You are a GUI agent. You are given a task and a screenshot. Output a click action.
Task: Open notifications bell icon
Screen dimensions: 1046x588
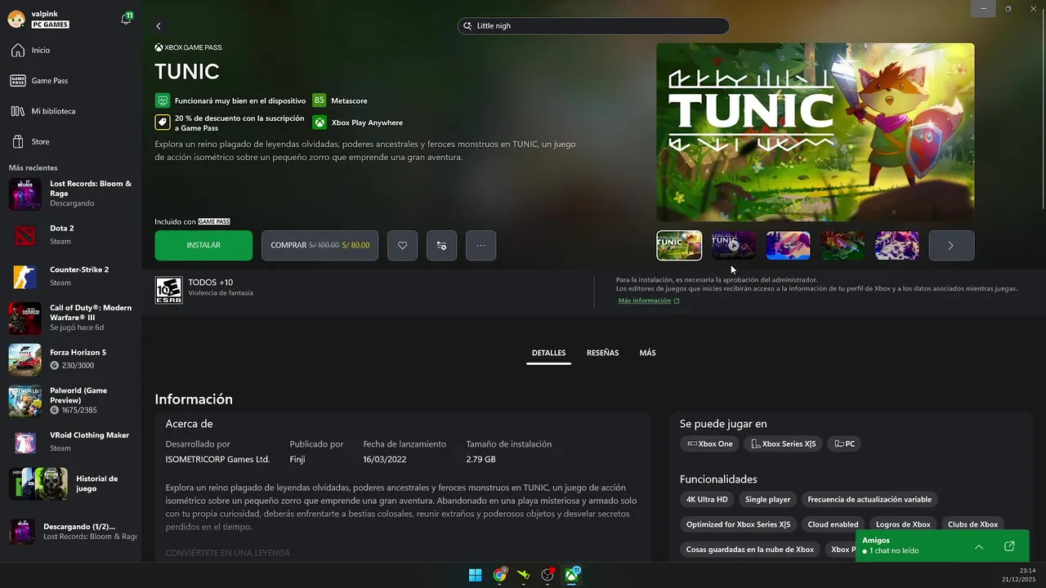pos(126,19)
